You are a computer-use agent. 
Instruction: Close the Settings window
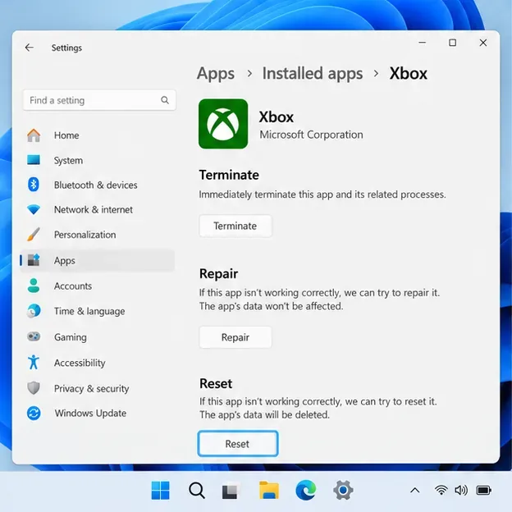click(x=483, y=43)
